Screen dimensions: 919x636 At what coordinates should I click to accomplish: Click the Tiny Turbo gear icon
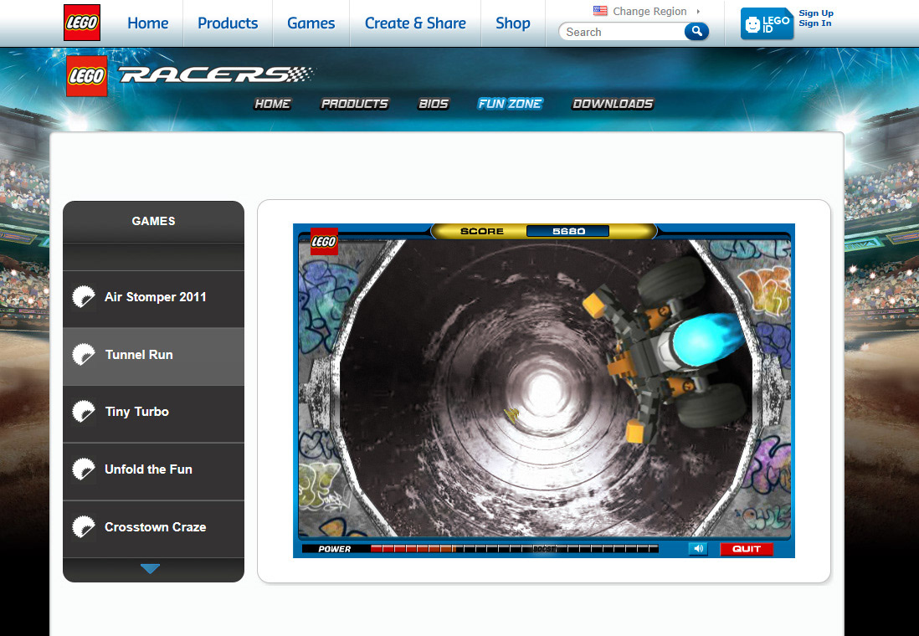tap(84, 412)
